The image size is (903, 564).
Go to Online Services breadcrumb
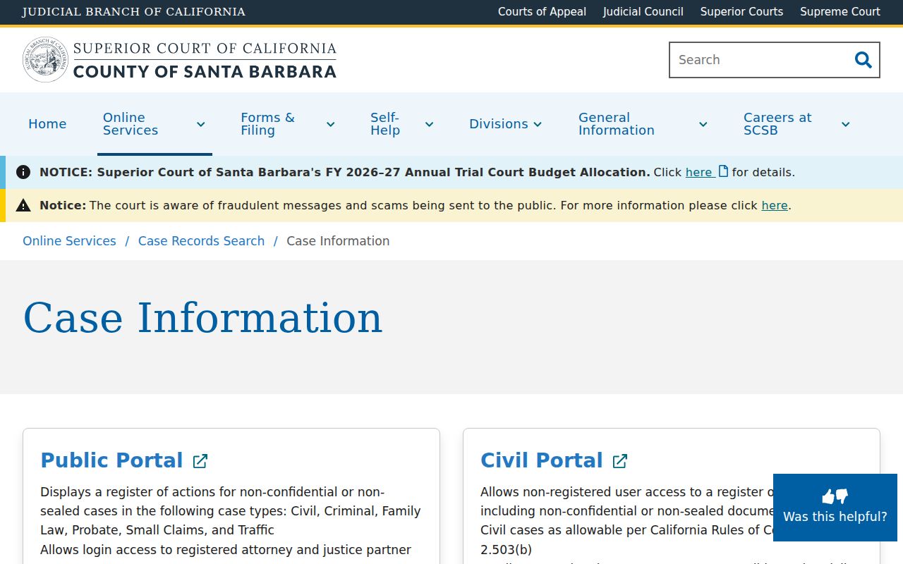(69, 241)
